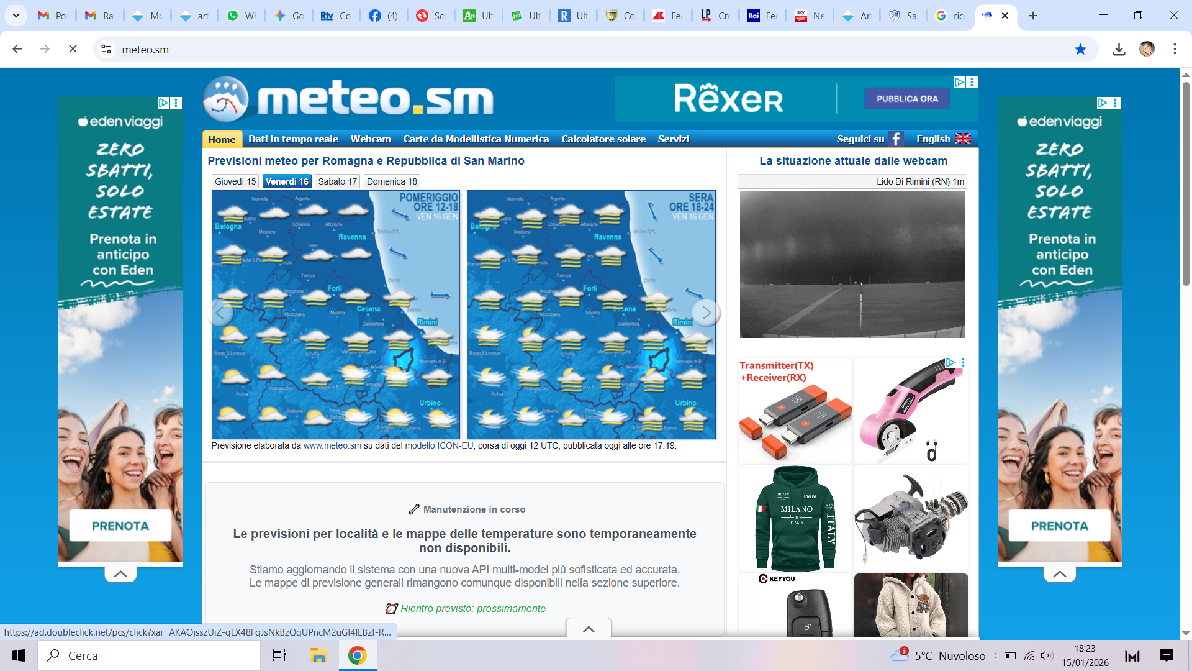1192x671 pixels.
Task: Open File Explorer from taskbar
Action: 318,655
